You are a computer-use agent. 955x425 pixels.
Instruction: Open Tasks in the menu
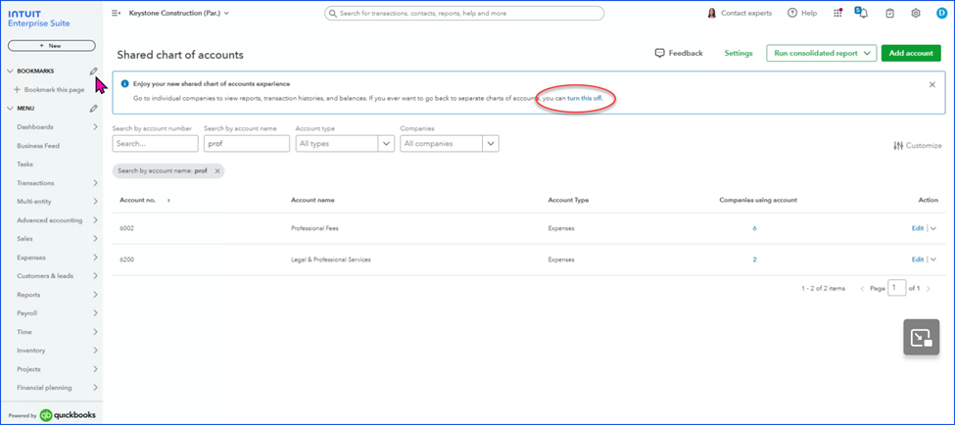[24, 165]
